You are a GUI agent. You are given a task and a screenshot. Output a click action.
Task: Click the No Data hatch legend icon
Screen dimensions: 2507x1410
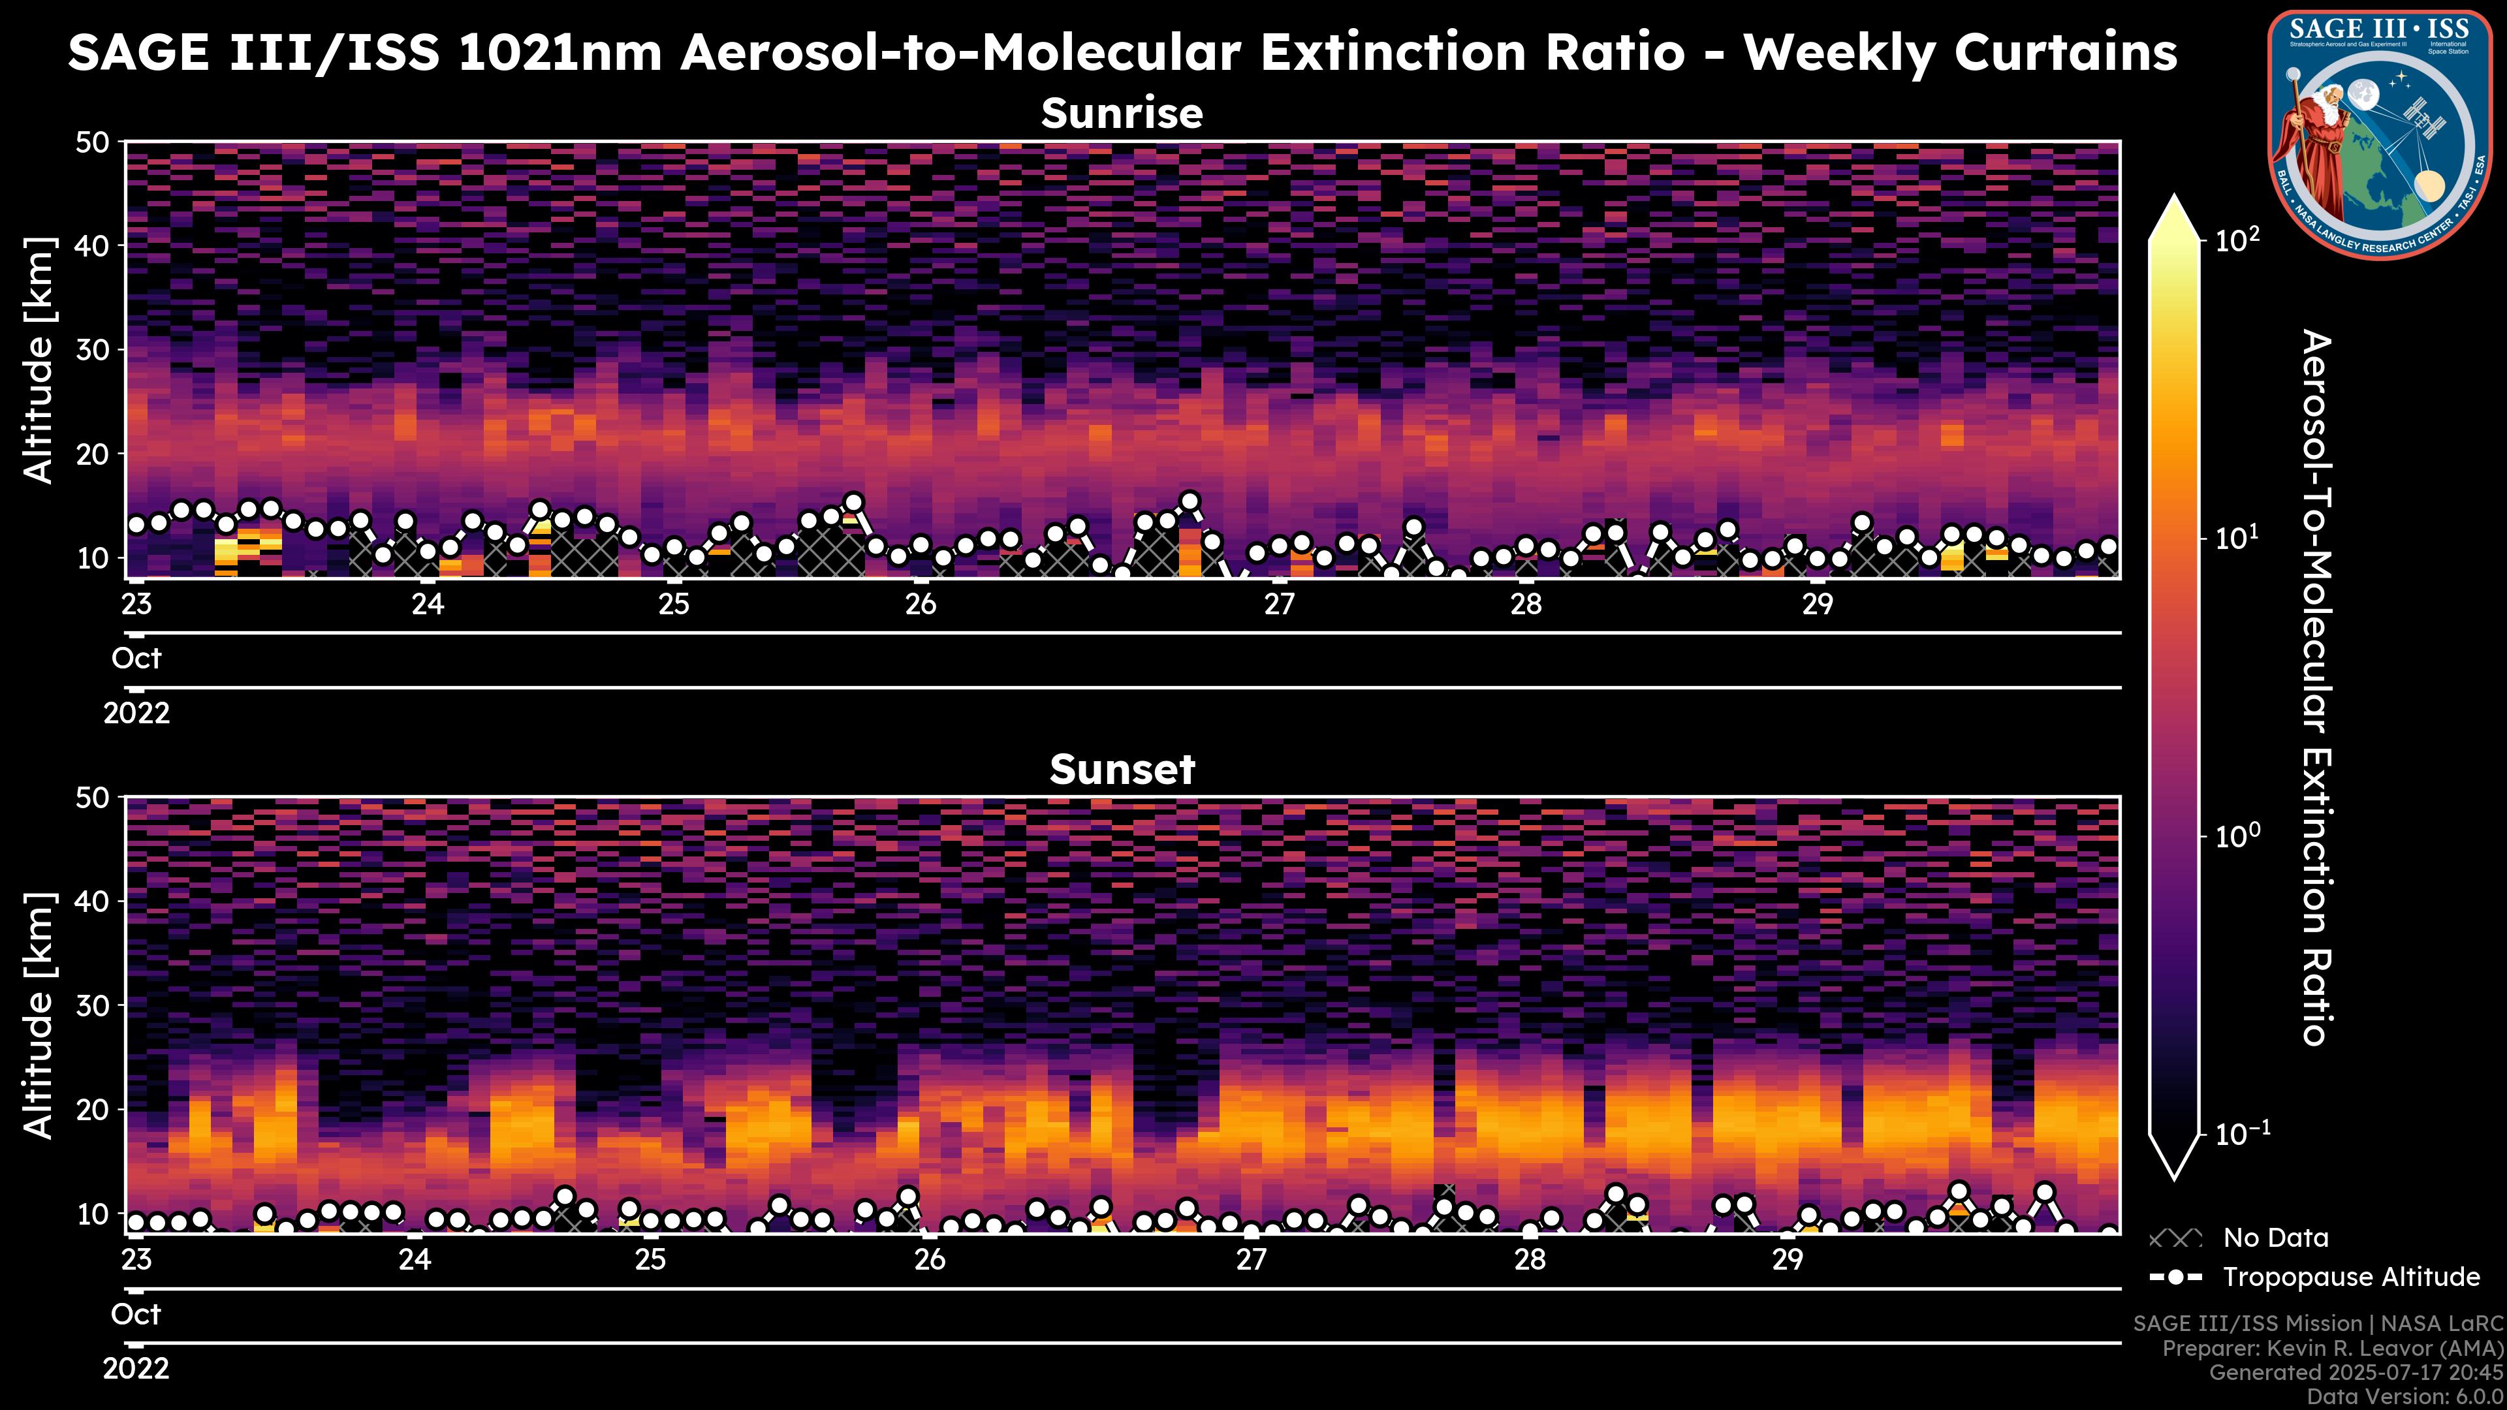click(2175, 1238)
